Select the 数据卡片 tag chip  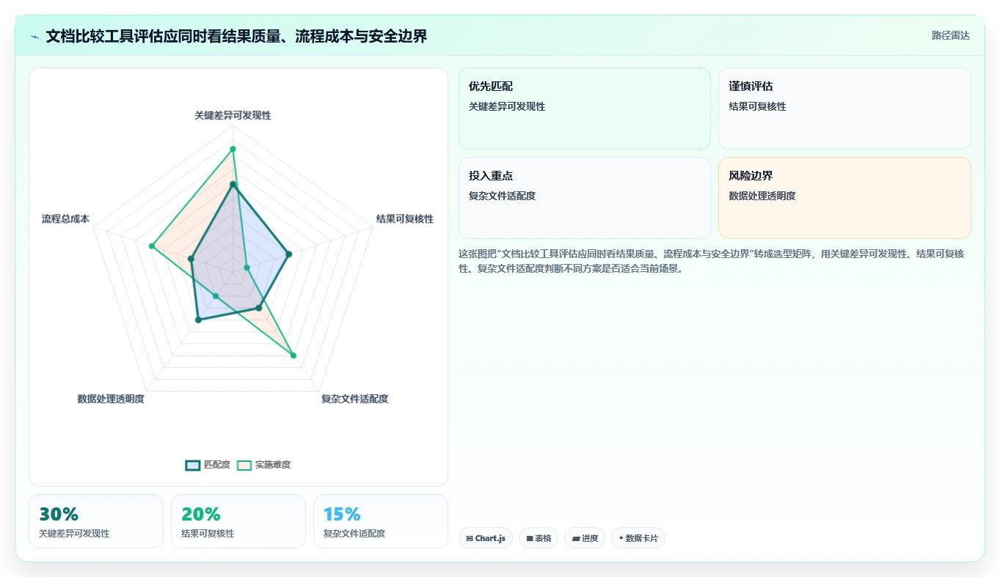pos(638,538)
